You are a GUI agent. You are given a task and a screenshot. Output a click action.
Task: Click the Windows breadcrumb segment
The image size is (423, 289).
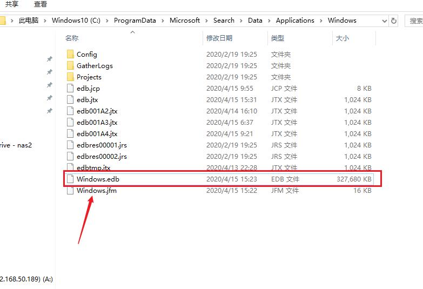(342, 21)
